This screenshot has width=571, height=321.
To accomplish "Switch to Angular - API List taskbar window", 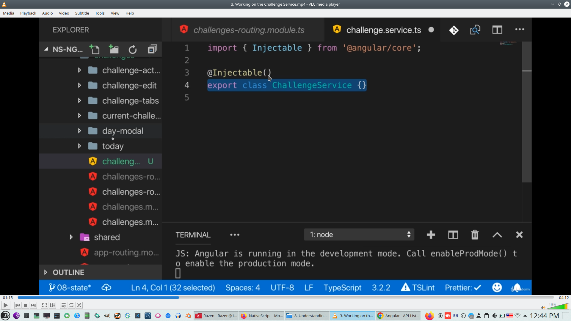I will coord(399,316).
